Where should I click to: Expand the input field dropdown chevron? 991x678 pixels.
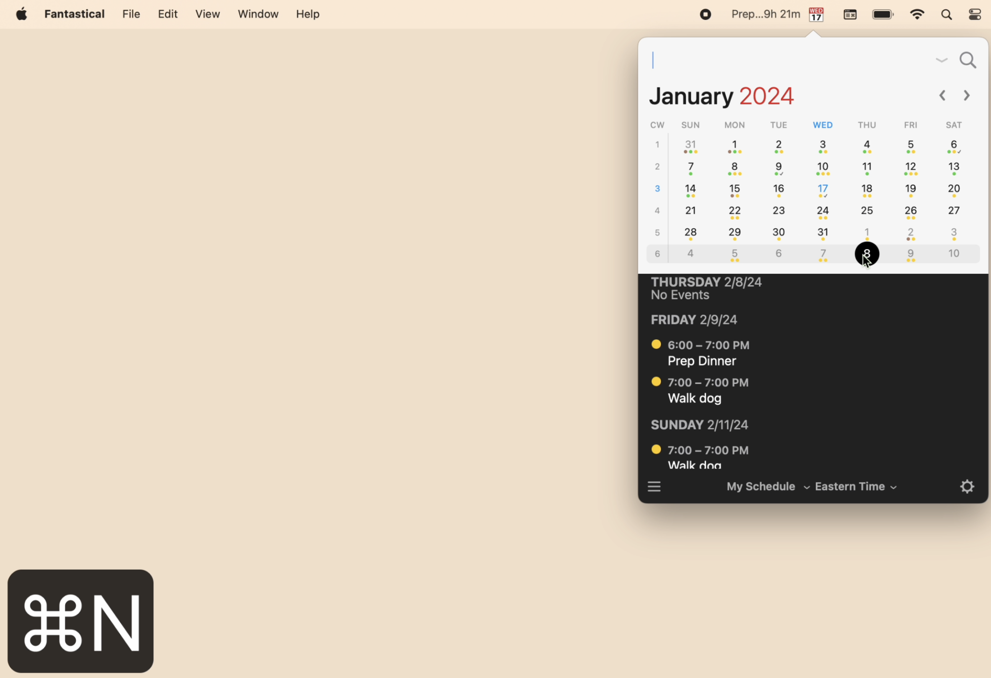[x=941, y=60]
